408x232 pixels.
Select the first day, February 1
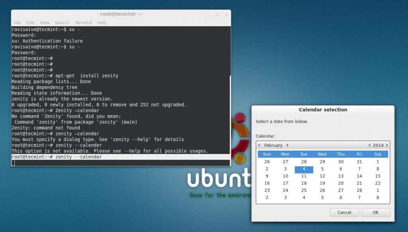(378, 162)
